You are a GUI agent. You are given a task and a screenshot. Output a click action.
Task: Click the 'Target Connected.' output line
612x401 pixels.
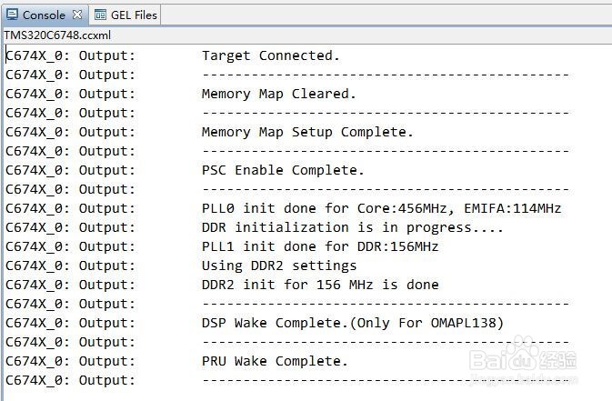coord(270,55)
